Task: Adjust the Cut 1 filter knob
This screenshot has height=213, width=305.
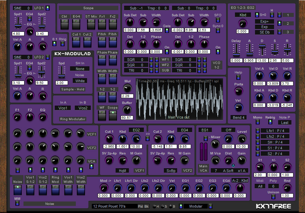Action: (109, 139)
